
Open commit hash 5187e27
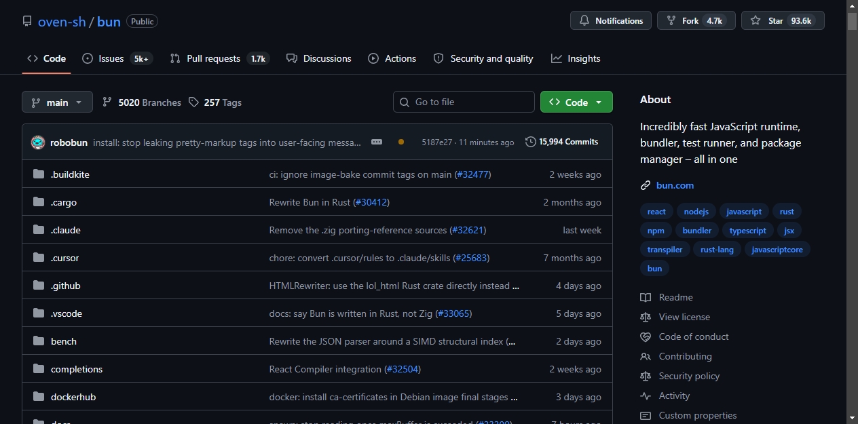coord(436,142)
